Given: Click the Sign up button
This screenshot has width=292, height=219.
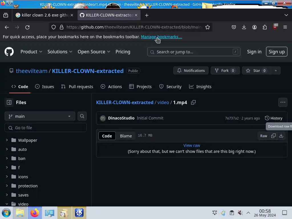Looking at the screenshot, I should tap(277, 52).
